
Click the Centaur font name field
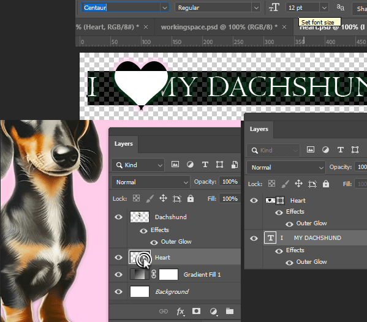tap(121, 7)
